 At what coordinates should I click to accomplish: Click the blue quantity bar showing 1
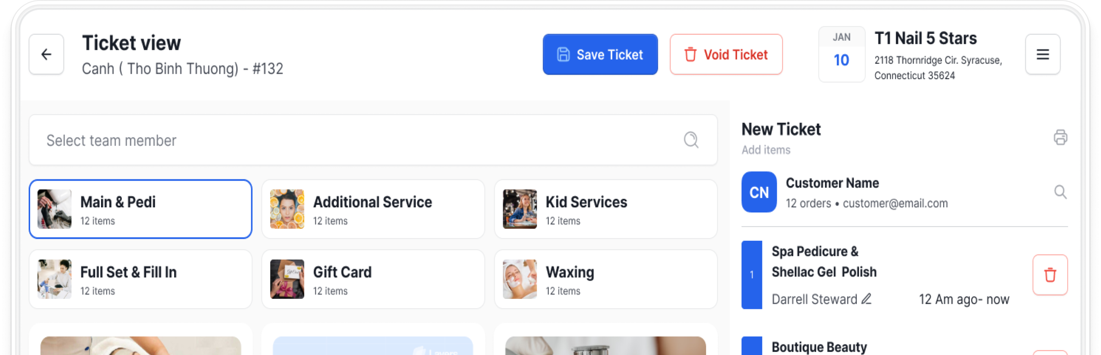click(x=751, y=275)
